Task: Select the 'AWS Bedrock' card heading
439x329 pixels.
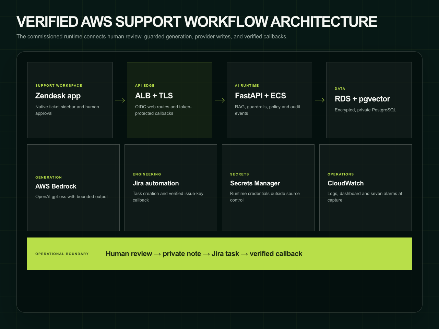Action: coord(56,186)
